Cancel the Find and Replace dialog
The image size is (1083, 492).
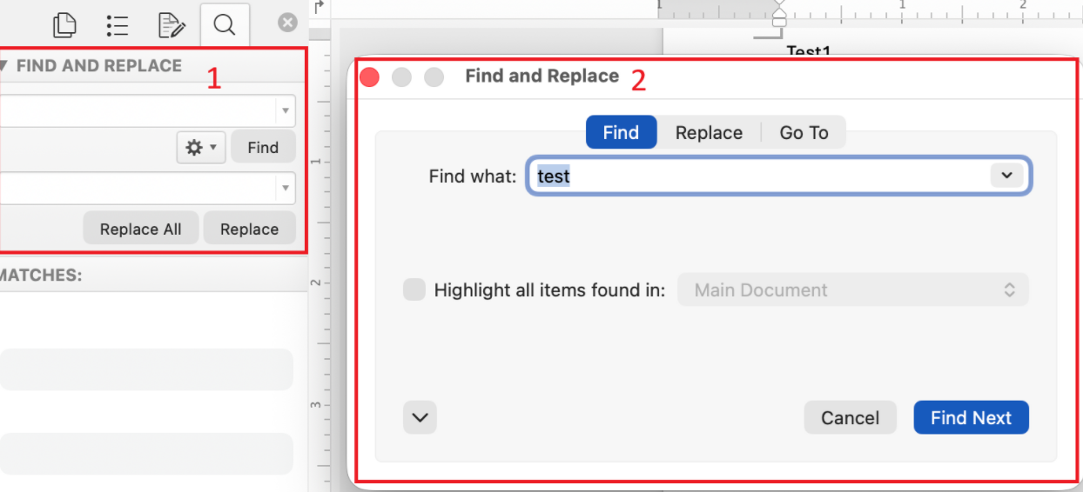point(850,417)
